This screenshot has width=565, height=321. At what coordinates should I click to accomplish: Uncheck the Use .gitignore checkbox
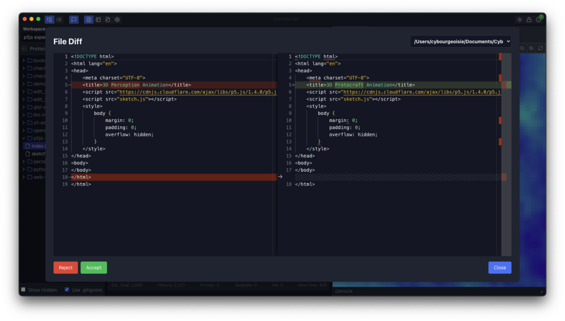pyautogui.click(x=67, y=290)
